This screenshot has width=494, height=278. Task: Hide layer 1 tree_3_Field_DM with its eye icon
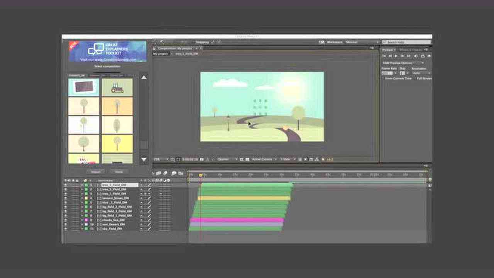click(x=65, y=185)
